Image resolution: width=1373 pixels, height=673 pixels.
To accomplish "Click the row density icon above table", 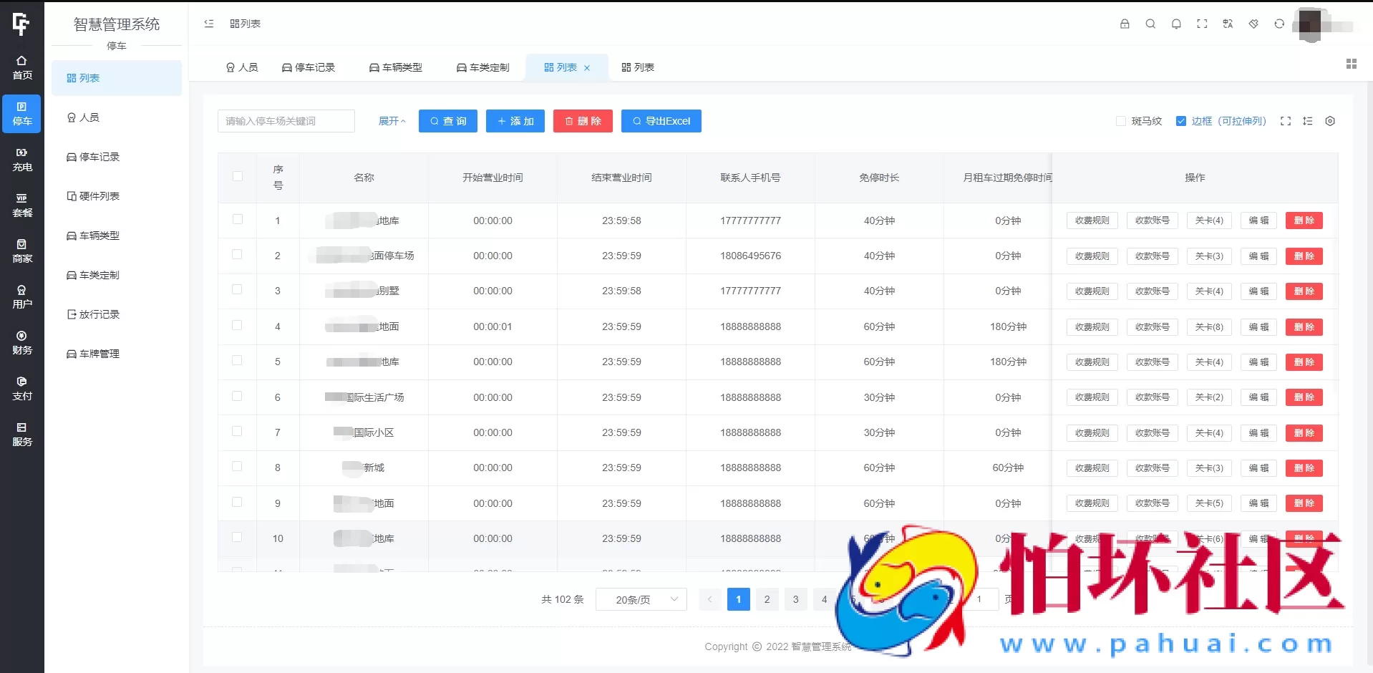I will 1309,121.
